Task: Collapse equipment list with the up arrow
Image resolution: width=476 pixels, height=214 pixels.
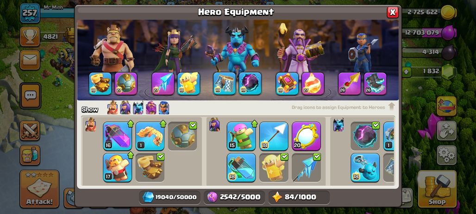Action: pos(392,107)
